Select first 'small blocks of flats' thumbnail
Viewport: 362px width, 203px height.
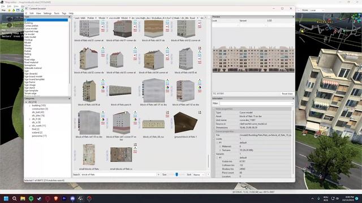(89, 155)
